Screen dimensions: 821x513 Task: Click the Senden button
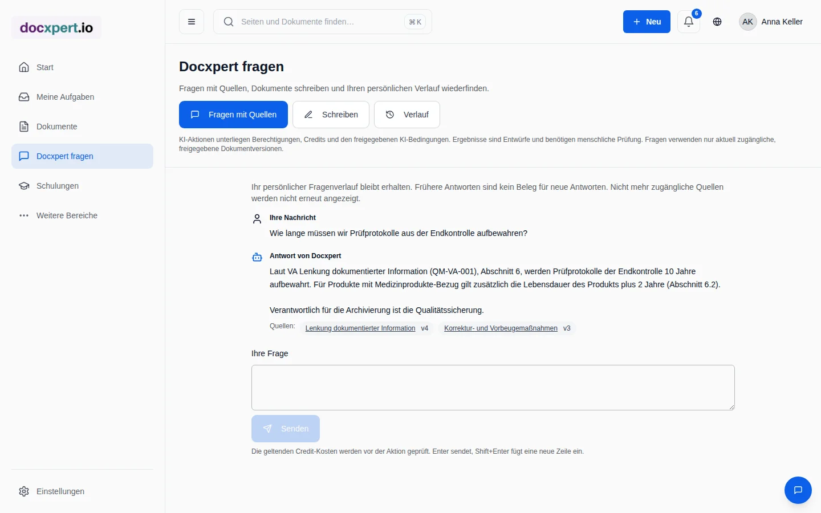(x=286, y=429)
